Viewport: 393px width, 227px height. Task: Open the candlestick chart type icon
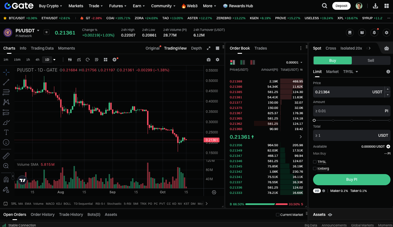click(70, 60)
